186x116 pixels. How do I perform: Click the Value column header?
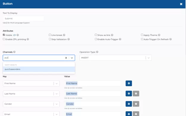pyautogui.click(x=67, y=76)
